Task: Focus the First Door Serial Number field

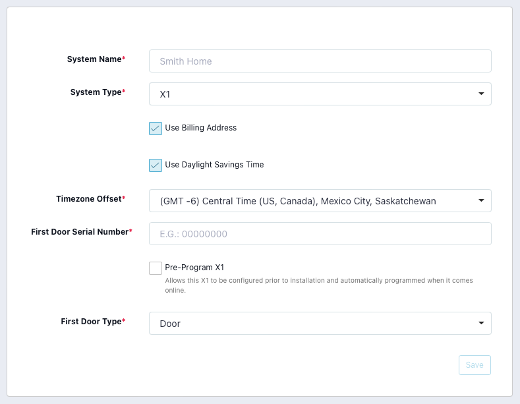Action: (320, 234)
